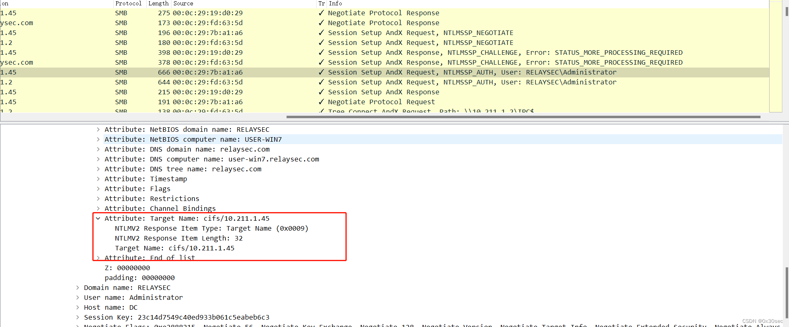The image size is (789, 327).
Task: Expand the Timestamp attribute
Action: 98,179
